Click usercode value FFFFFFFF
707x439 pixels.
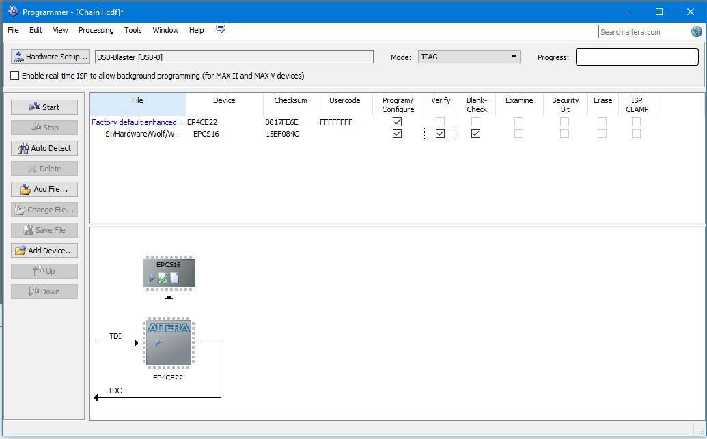point(336,122)
